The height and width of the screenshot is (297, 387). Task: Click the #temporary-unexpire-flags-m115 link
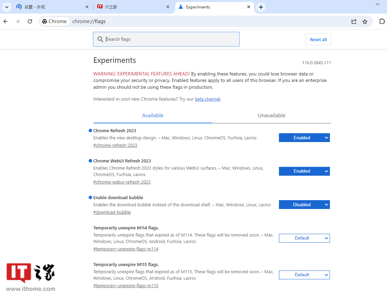[x=126, y=286]
